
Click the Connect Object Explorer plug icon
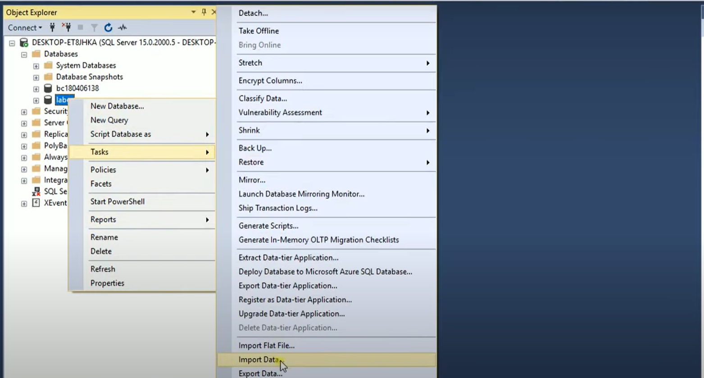click(x=52, y=27)
